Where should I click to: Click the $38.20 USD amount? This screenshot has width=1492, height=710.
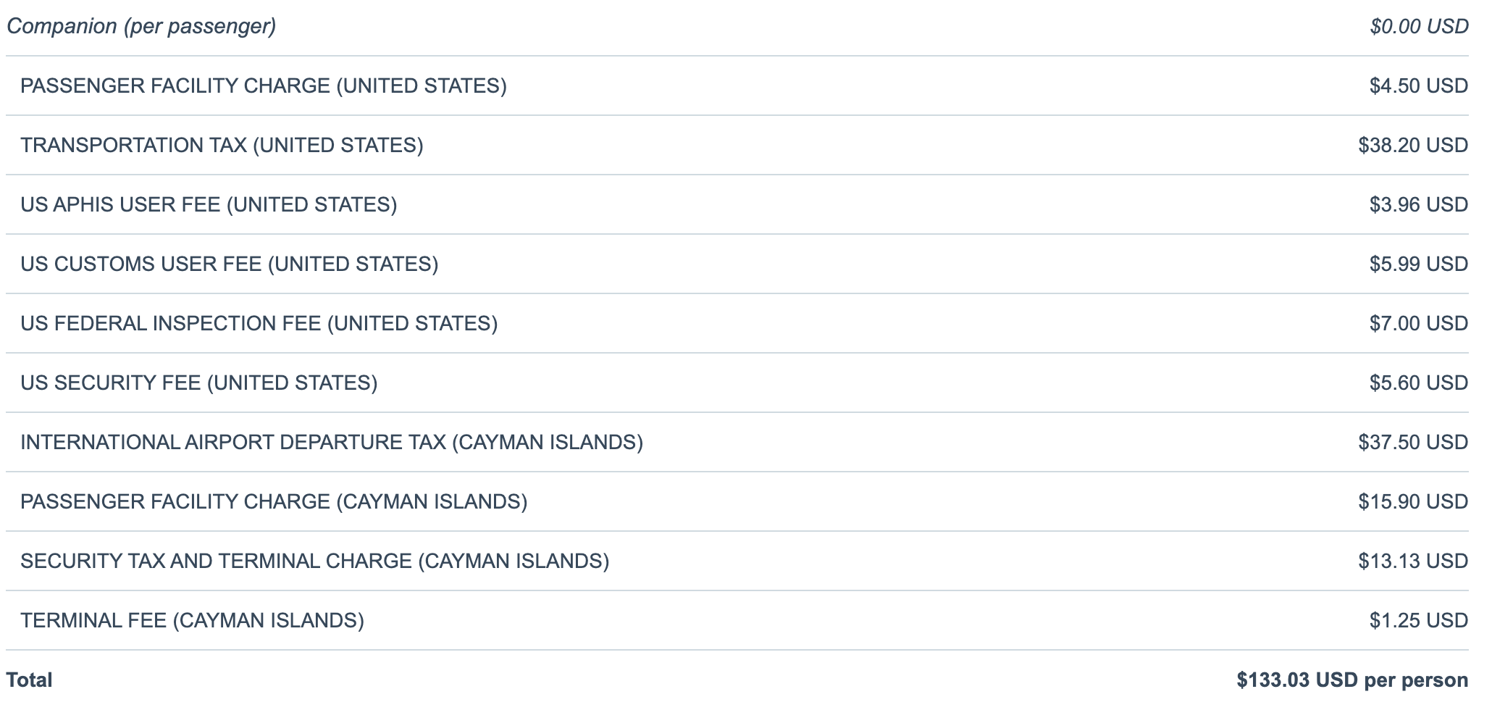1413,146
